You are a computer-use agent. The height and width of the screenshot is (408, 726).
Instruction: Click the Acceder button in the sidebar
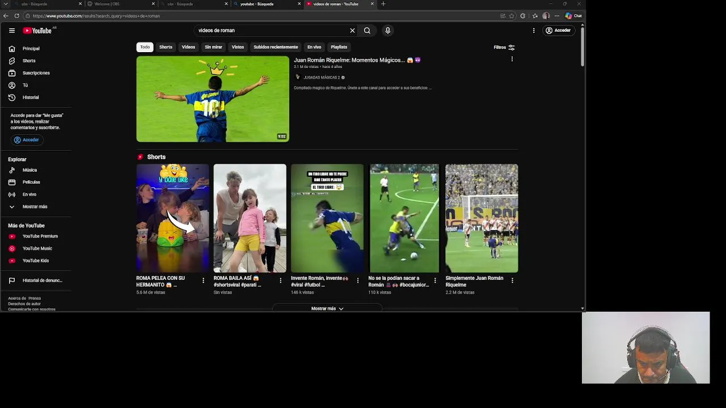[x=27, y=140]
